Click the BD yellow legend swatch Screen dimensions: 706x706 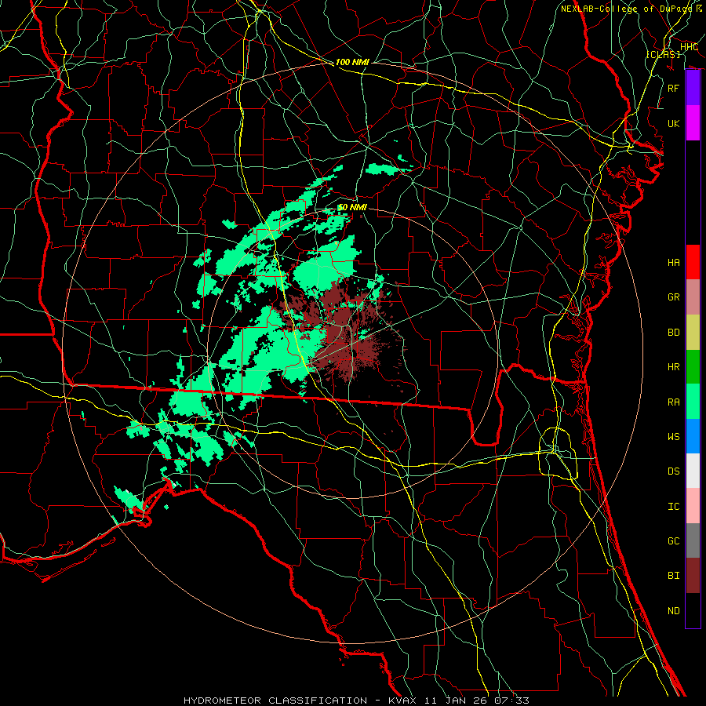pyautogui.click(x=693, y=333)
